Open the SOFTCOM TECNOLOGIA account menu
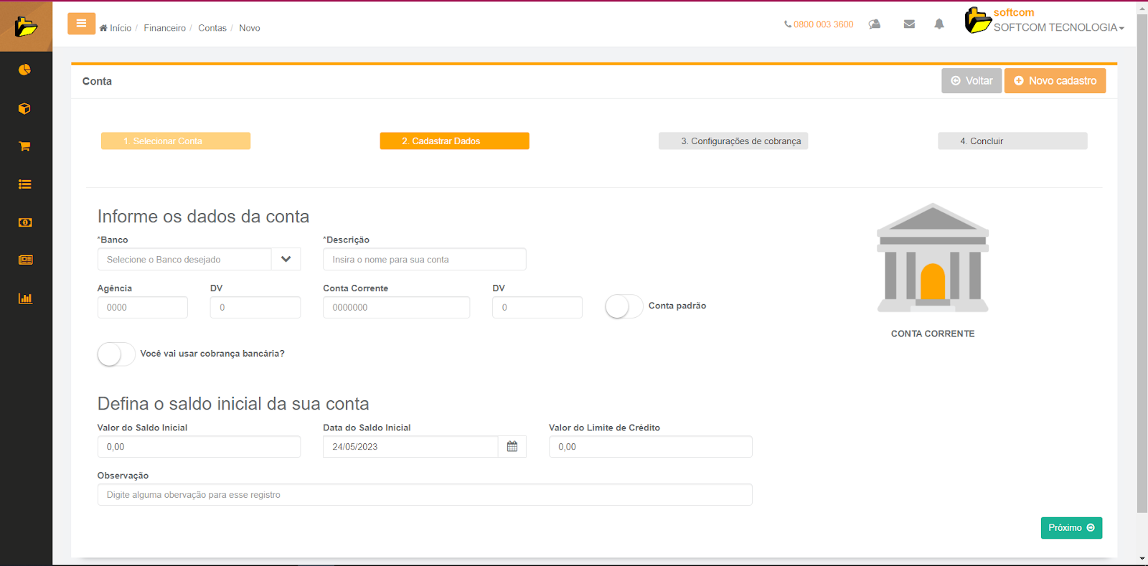This screenshot has height=566, width=1148. click(x=1058, y=27)
